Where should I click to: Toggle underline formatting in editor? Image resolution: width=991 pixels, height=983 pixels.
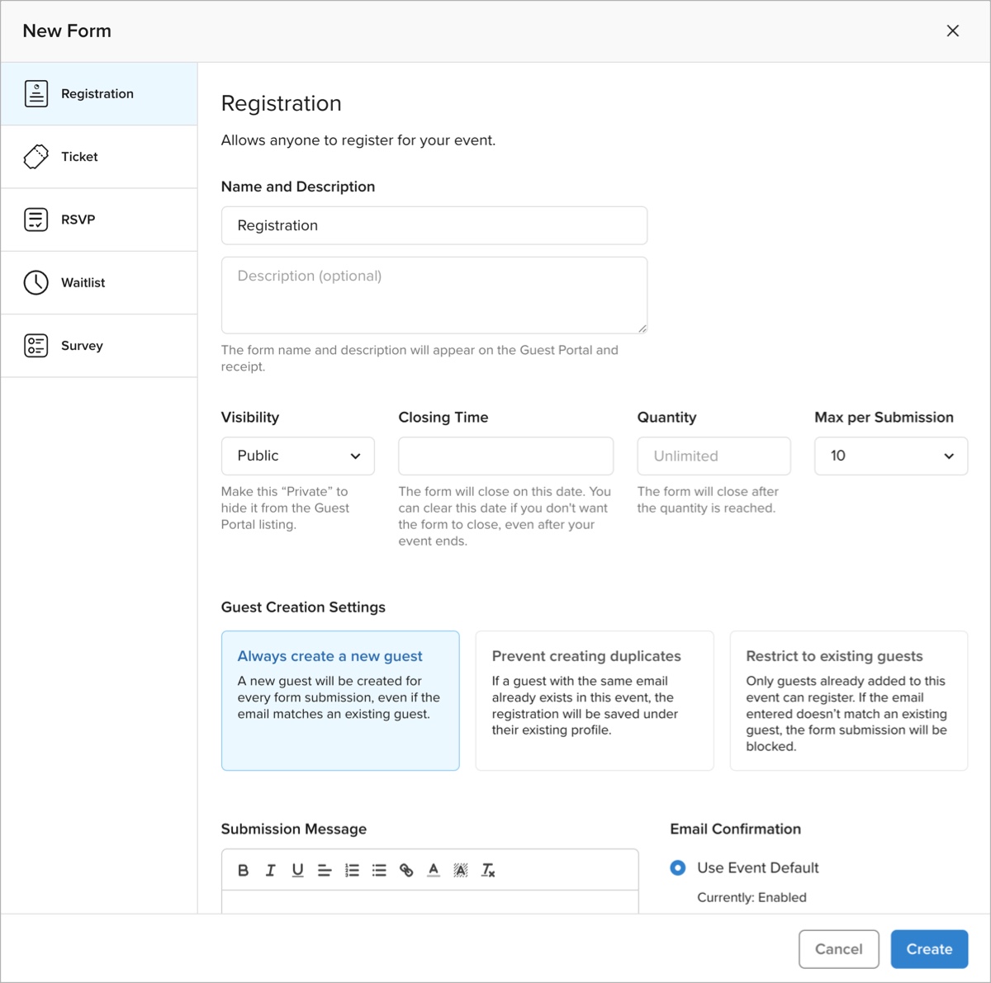click(x=297, y=870)
